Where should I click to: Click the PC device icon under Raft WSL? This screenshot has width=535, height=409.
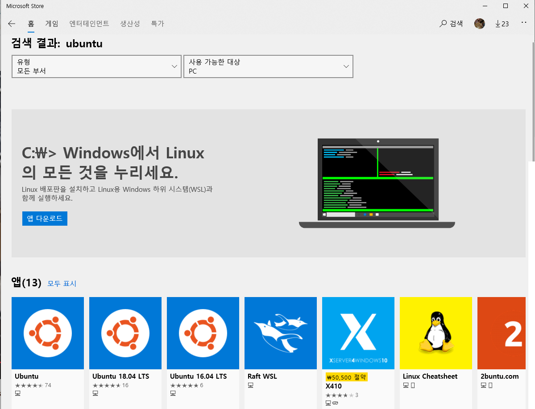point(251,385)
